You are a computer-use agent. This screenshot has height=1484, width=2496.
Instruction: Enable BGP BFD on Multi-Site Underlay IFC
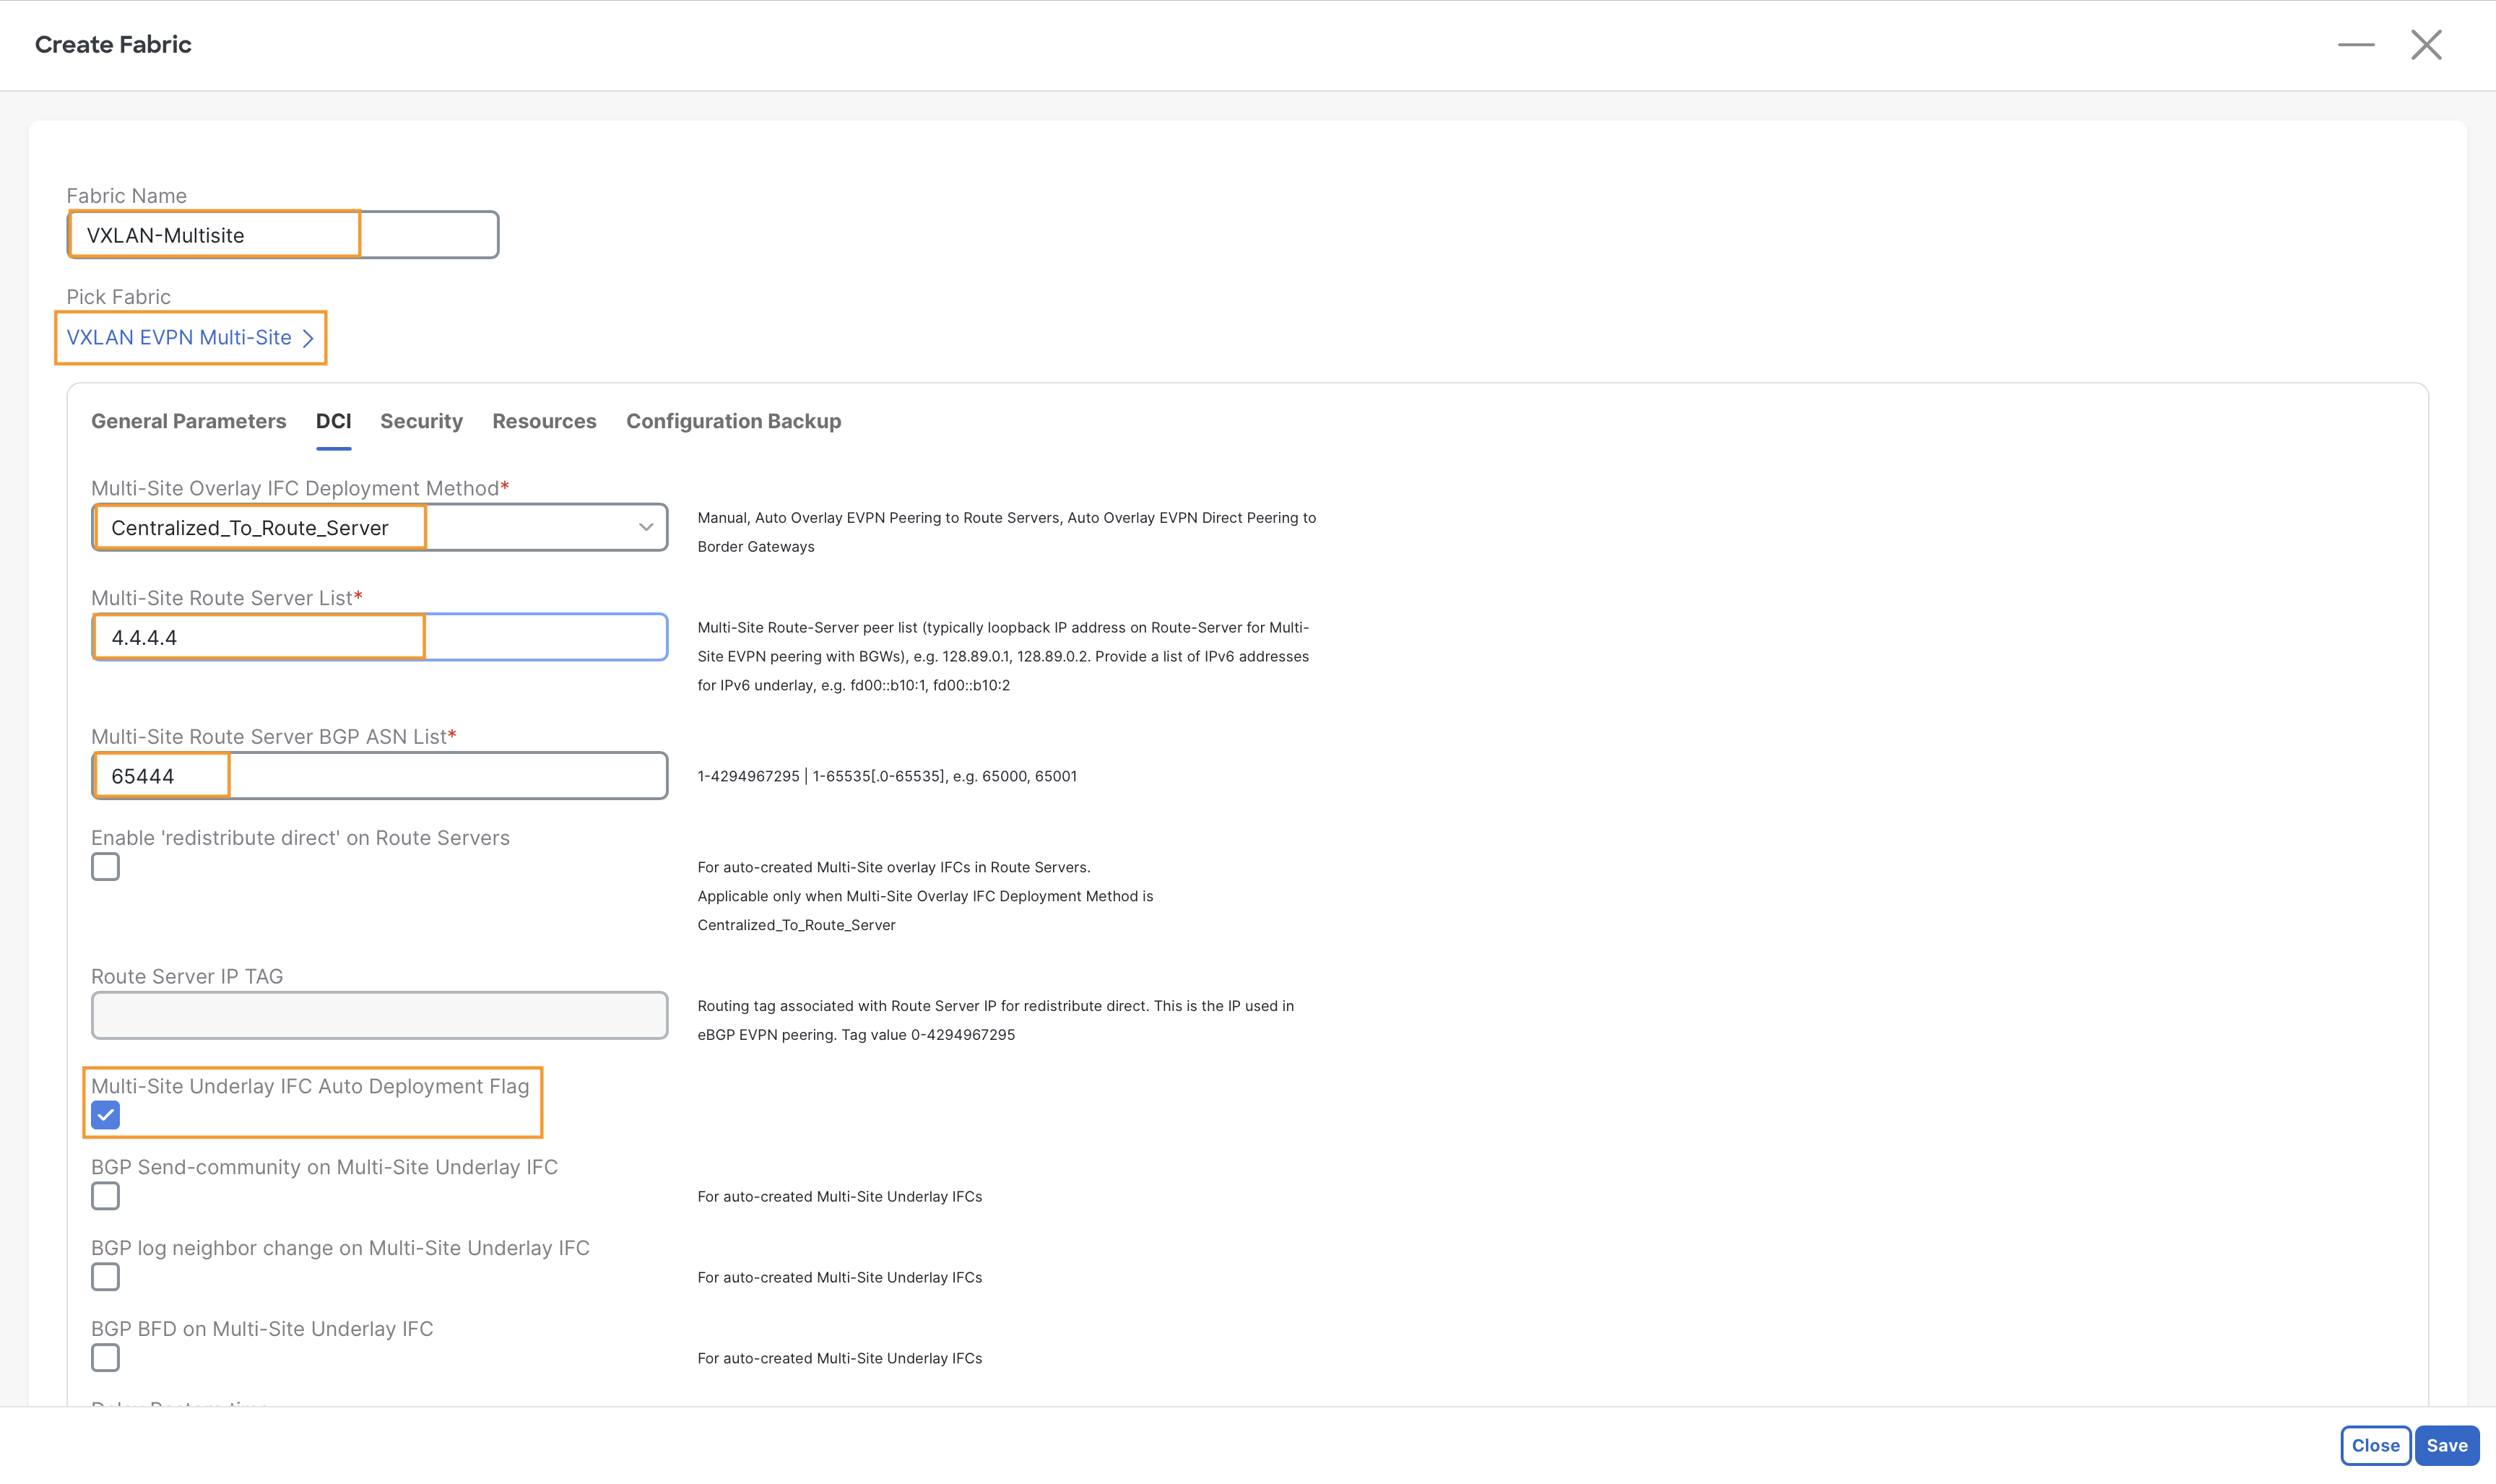(105, 1358)
